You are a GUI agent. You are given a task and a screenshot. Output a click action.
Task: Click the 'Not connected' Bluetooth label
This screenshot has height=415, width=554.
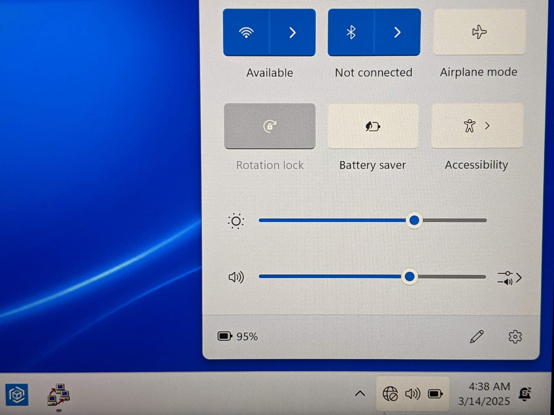374,72
